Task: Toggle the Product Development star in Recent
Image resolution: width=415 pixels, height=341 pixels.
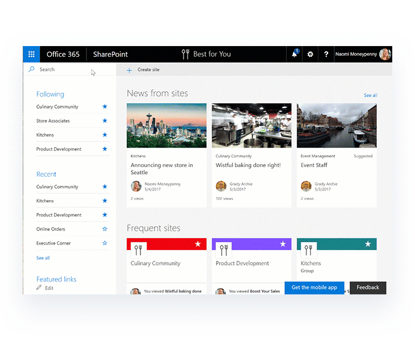Action: pyautogui.click(x=105, y=215)
